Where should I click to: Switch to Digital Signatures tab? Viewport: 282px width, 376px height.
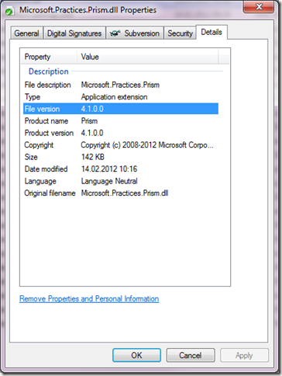[x=74, y=33]
